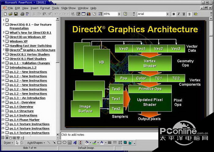Expand more Drawing toolbar options arrow
Image resolution: width=214 pixels, height=152 pixels.
(135, 143)
